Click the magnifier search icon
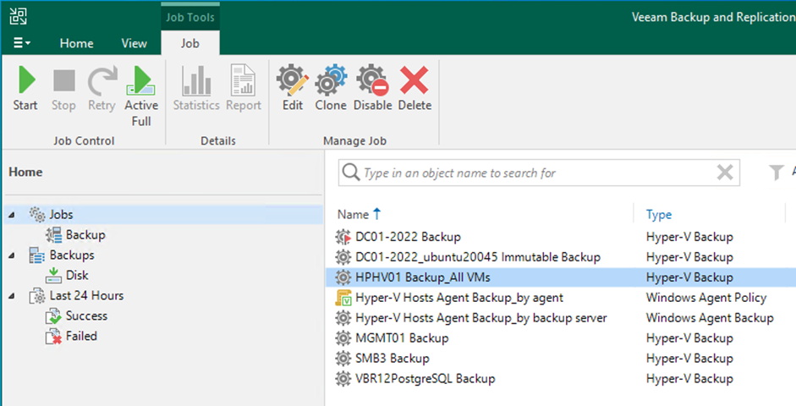Viewport: 796px width, 406px height. [x=351, y=173]
